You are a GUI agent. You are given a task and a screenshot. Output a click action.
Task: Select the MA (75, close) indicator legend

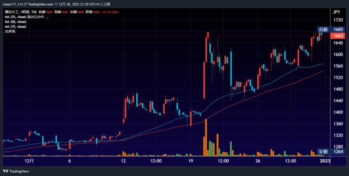click(16, 27)
